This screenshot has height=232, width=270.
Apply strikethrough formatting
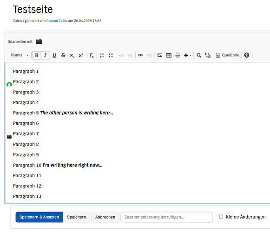pos(63,55)
